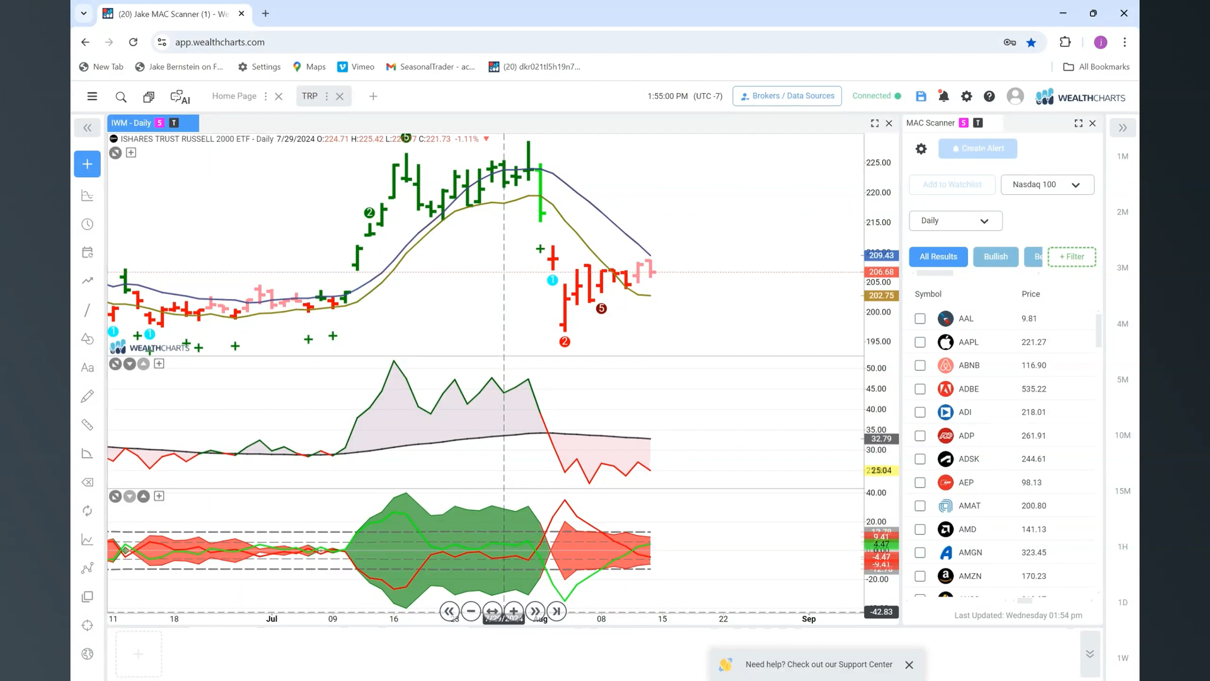This screenshot has height=681, width=1210.
Task: Select the IWM - Daily chart tab
Action: [153, 123]
